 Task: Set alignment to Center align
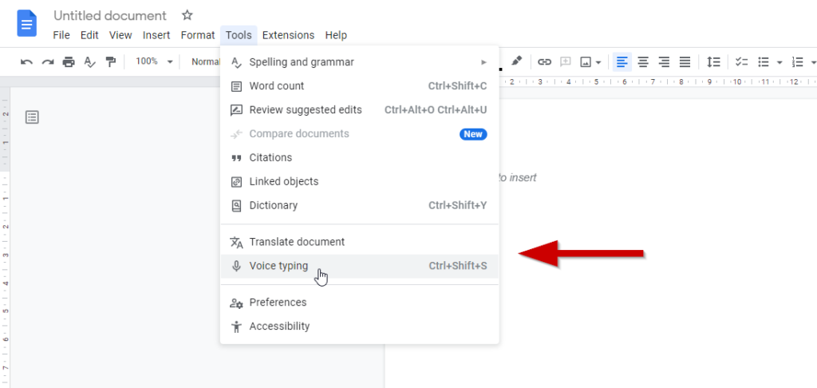pyautogui.click(x=644, y=62)
